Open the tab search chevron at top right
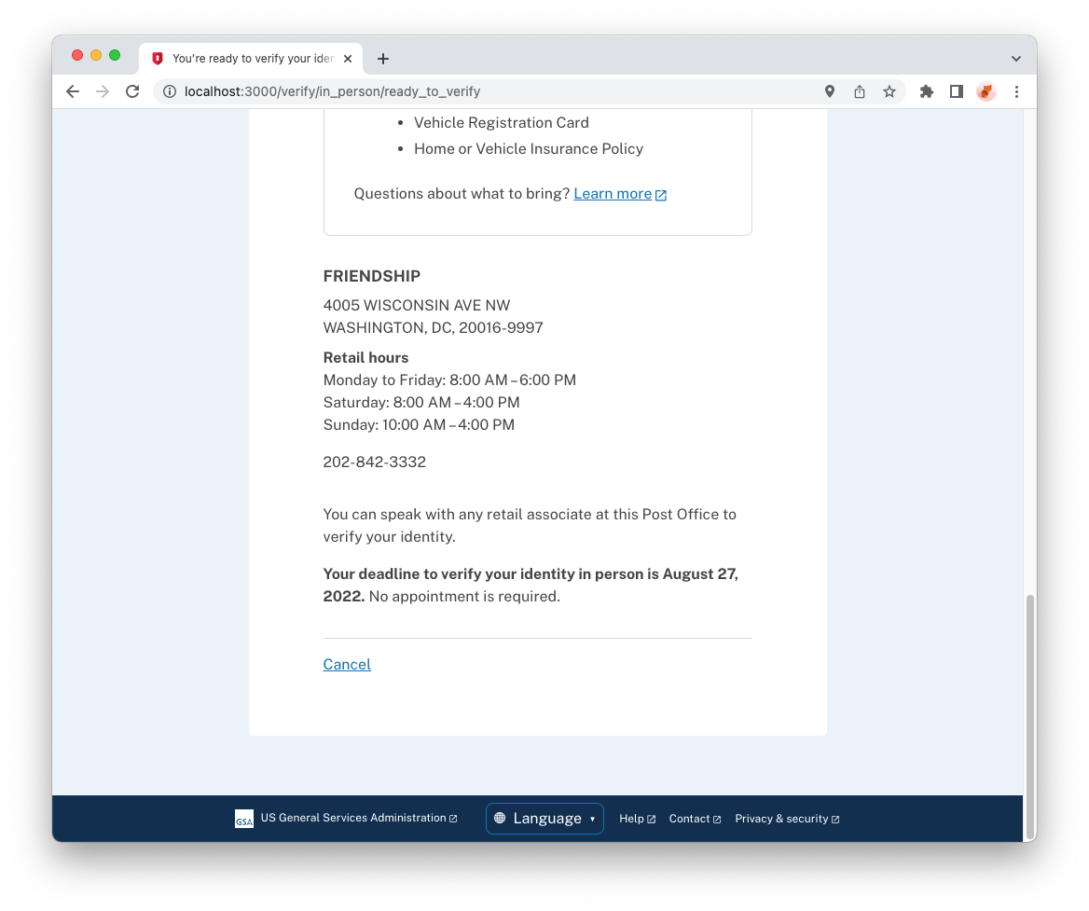Viewport: 1089px width, 911px height. [1016, 59]
